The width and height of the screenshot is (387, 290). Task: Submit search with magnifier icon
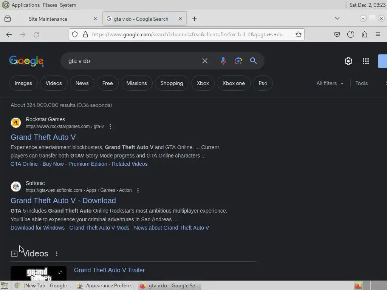click(x=253, y=61)
